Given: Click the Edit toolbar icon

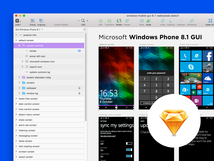Looking at the screenshot, I should (101, 21).
